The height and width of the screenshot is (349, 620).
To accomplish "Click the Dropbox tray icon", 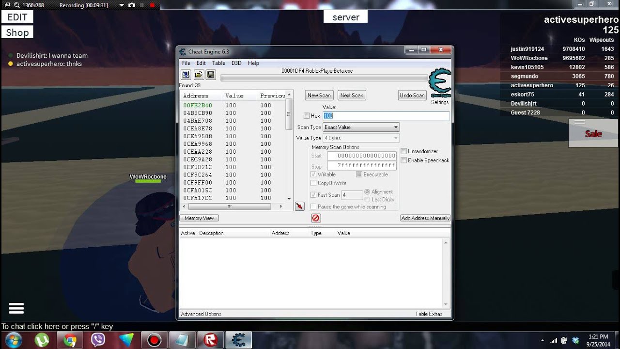I will coord(575,340).
